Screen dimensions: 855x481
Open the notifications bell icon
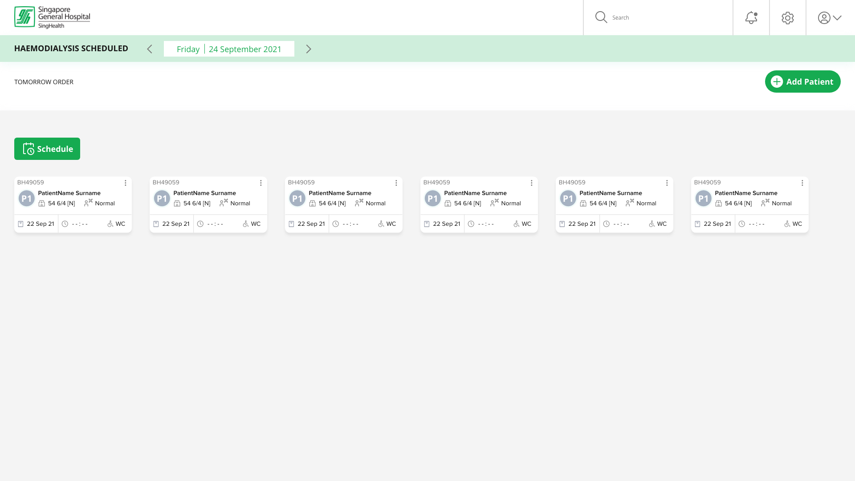coord(751,18)
